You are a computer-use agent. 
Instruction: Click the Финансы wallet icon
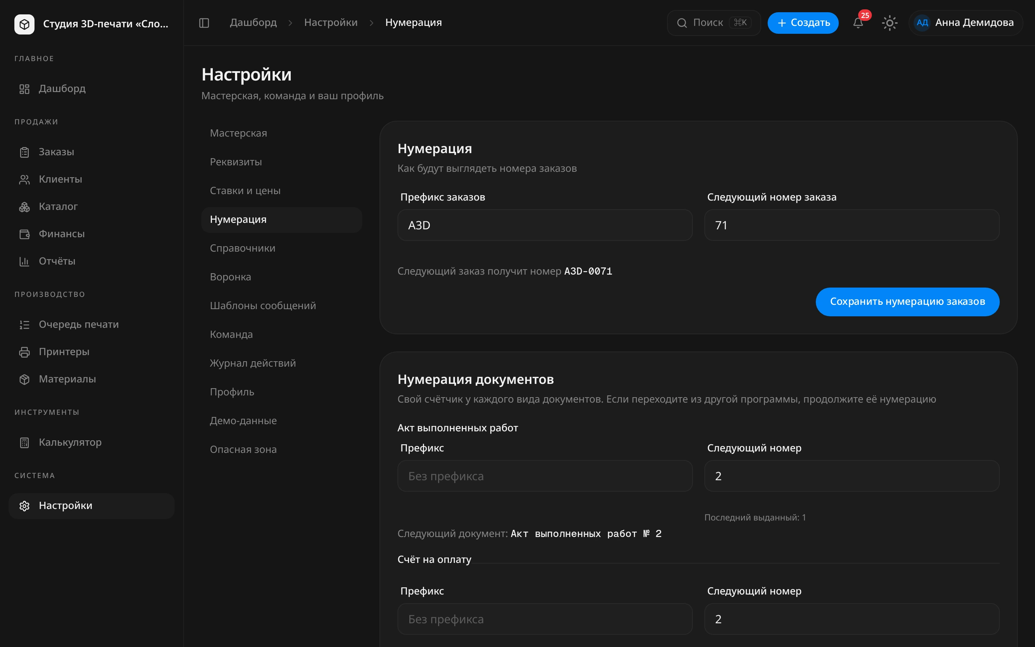pos(24,234)
